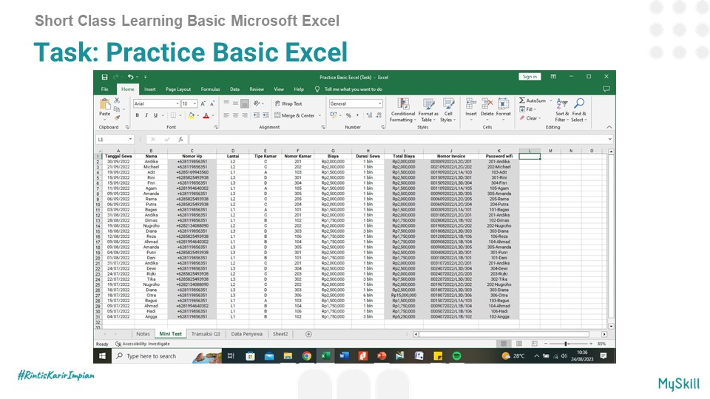Open the Transaksi Q3 sheet tab
The width and height of the screenshot is (710, 399).
click(206, 334)
